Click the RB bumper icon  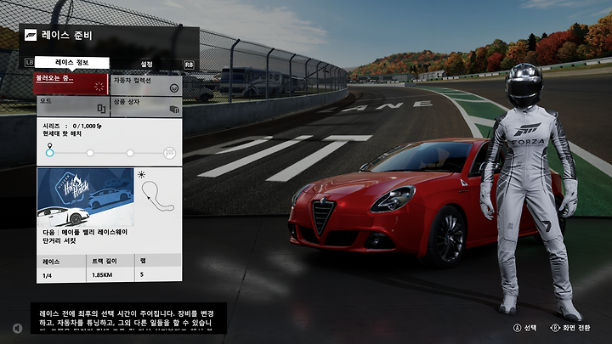click(189, 65)
